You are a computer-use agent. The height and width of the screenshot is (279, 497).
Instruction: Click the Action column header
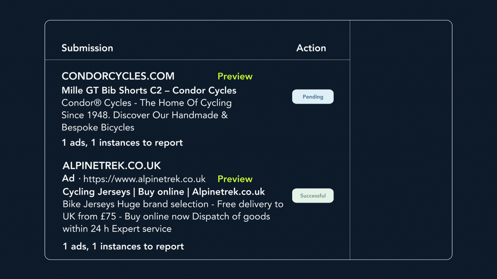[x=311, y=48]
